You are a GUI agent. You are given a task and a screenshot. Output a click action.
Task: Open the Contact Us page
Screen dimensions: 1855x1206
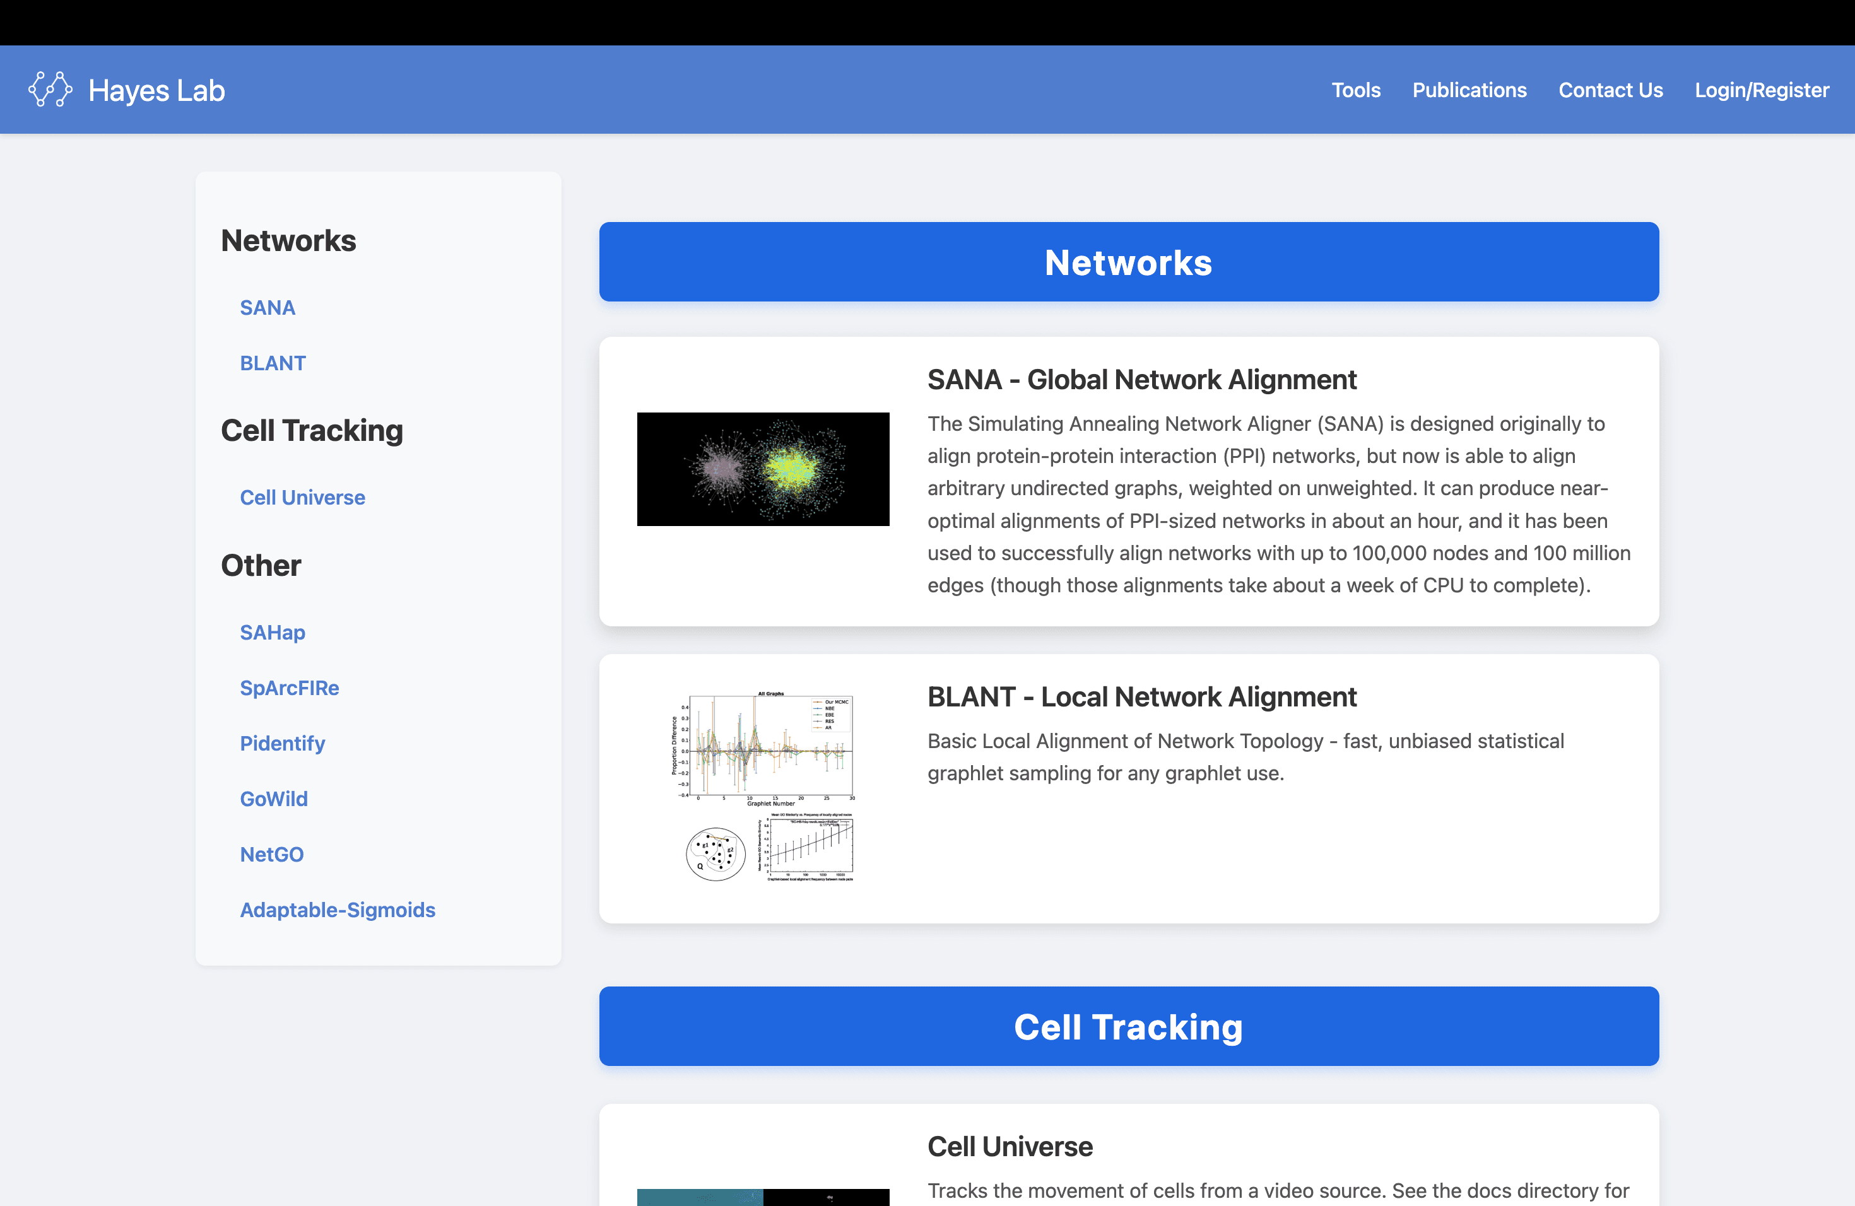[1610, 90]
